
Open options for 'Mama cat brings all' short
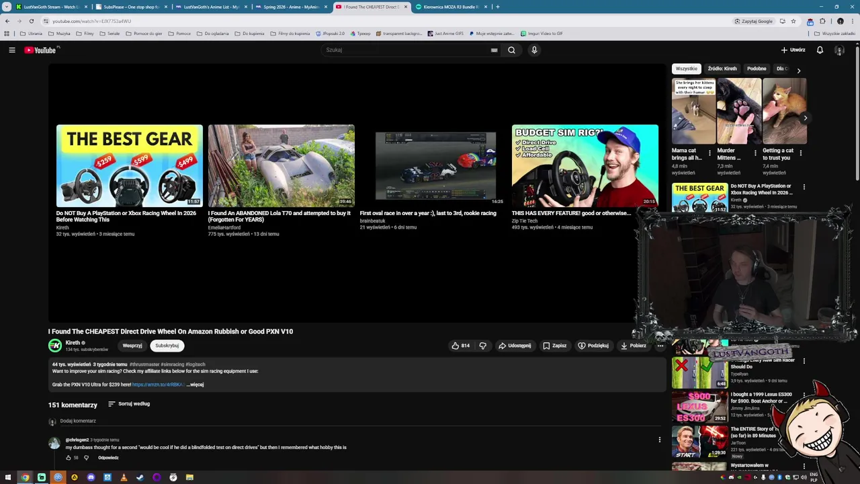click(709, 153)
